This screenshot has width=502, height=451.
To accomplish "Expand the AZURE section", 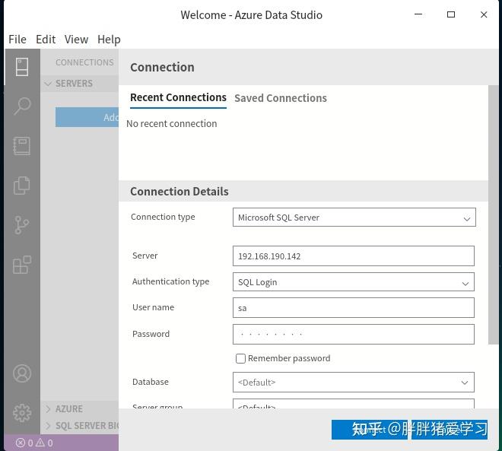I will (x=79, y=409).
